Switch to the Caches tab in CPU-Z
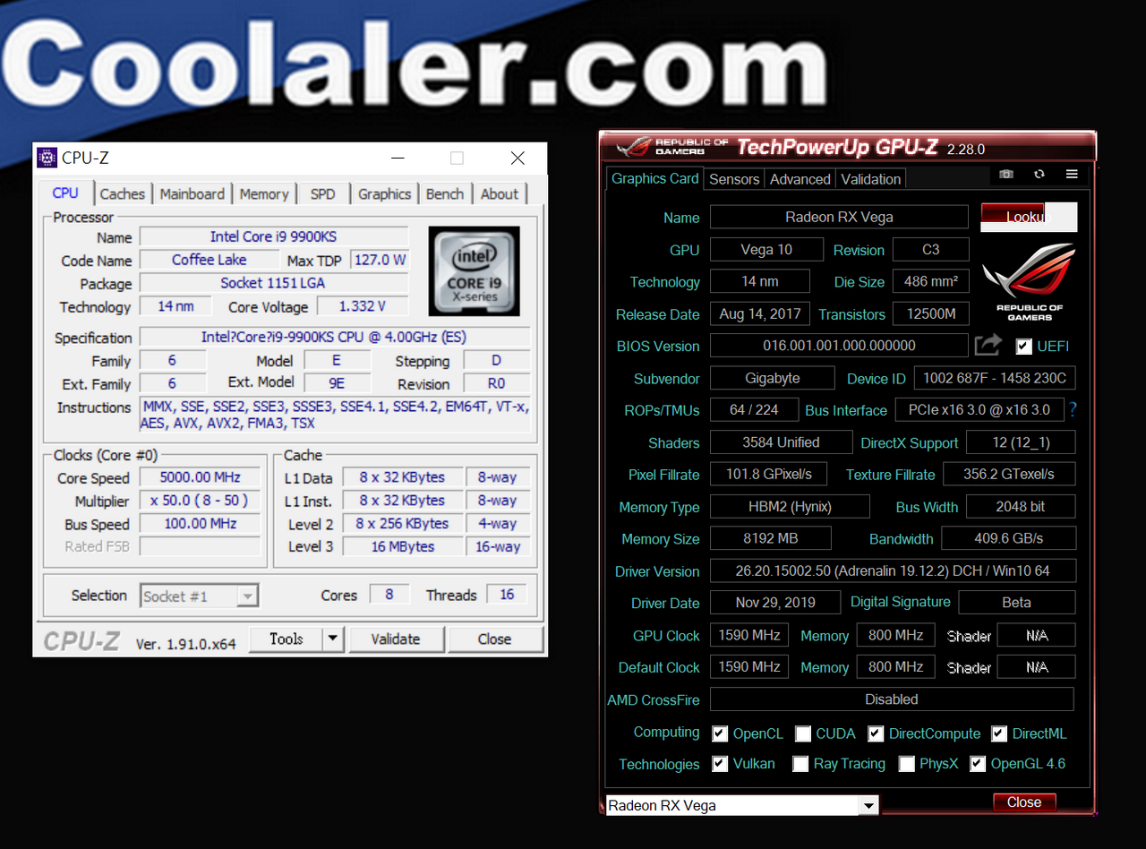Image resolution: width=1146 pixels, height=849 pixels. click(x=122, y=193)
